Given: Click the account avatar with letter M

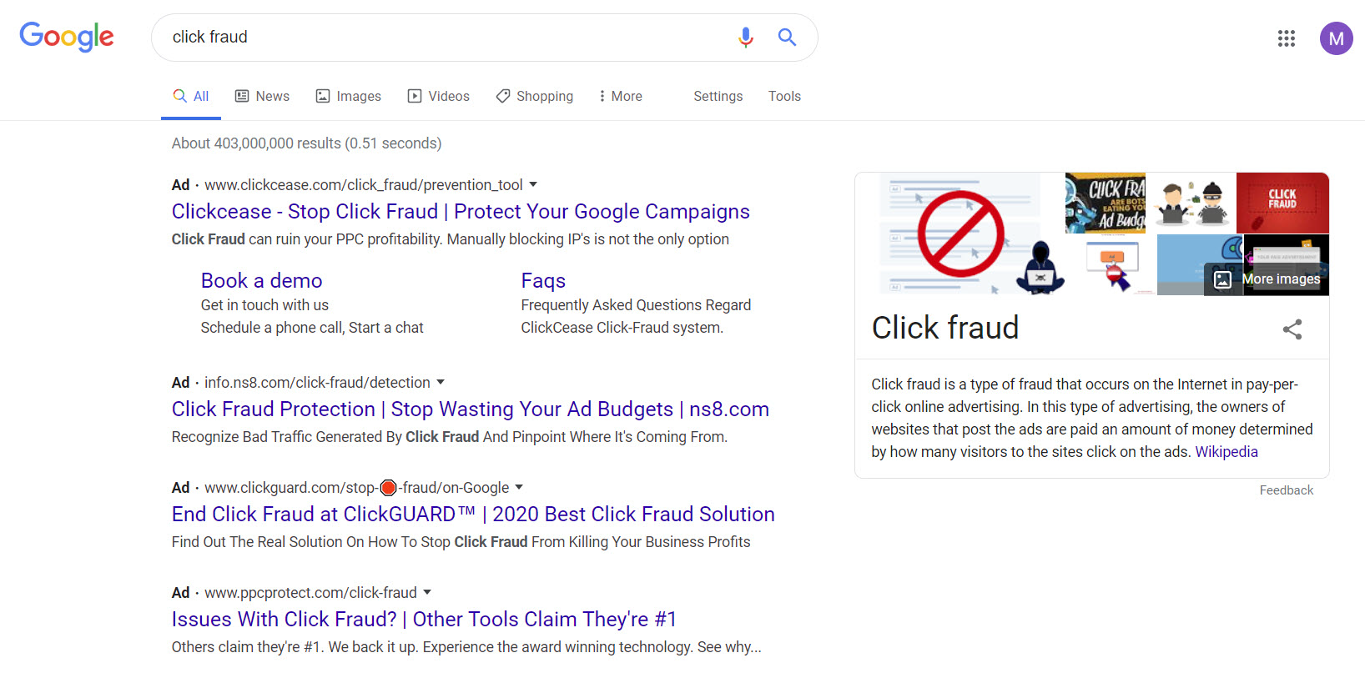Looking at the screenshot, I should pyautogui.click(x=1336, y=38).
